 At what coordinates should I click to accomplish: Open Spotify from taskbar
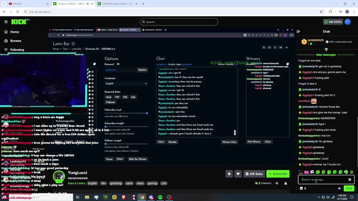[x=160, y=197]
